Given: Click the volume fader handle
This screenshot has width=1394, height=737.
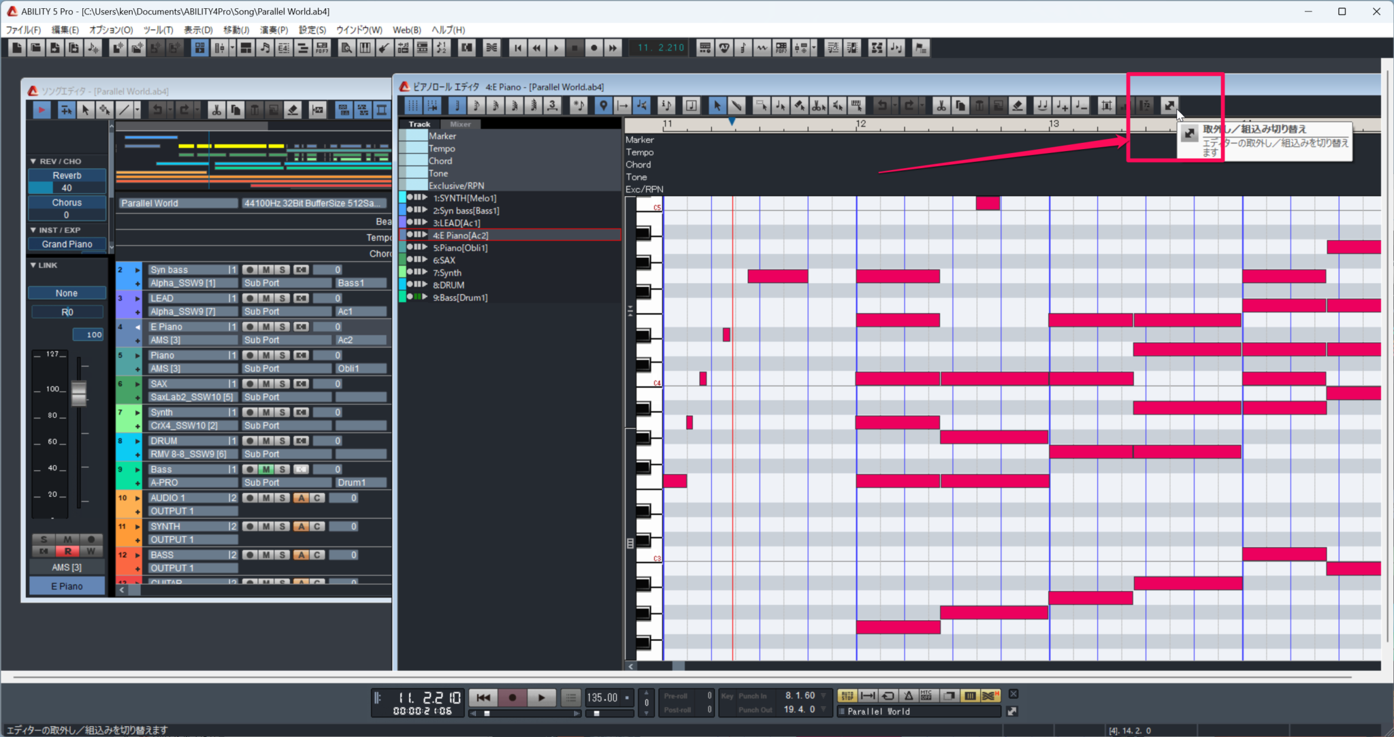Looking at the screenshot, I should click(79, 393).
